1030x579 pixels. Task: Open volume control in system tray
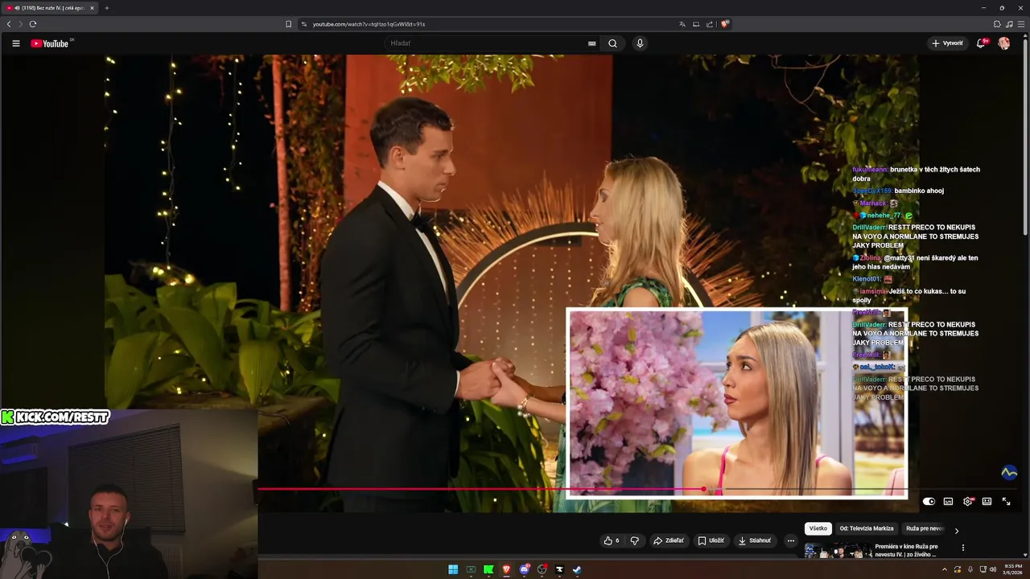[x=994, y=569]
